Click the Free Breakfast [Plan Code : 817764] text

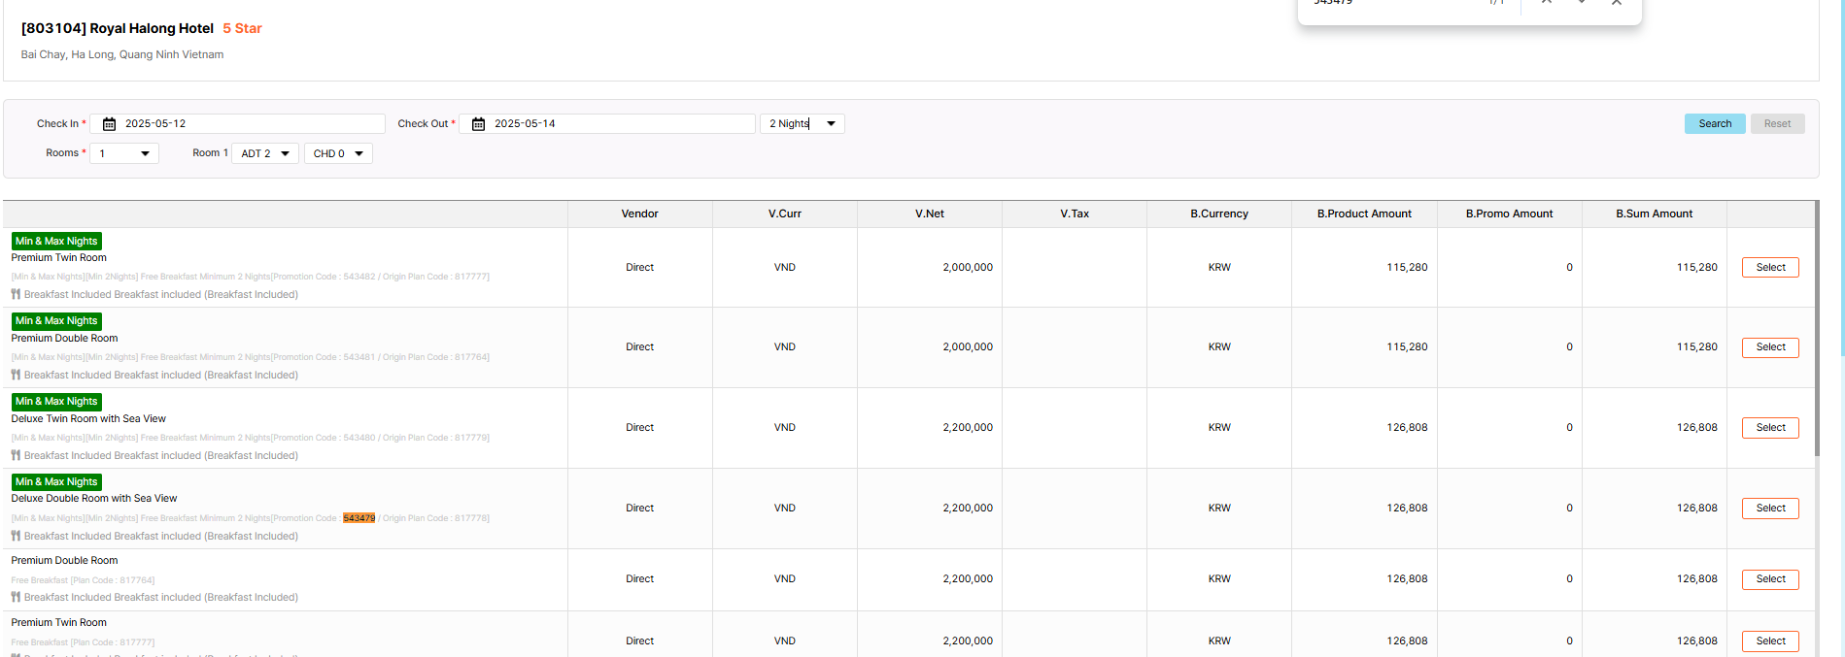(83, 580)
